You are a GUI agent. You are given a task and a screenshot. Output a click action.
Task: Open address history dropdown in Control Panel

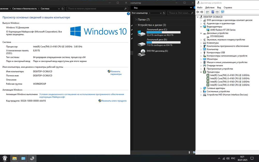coord(59,9)
